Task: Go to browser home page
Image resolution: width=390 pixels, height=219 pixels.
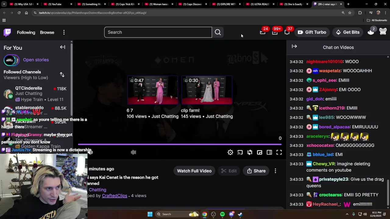Action: 26,13
